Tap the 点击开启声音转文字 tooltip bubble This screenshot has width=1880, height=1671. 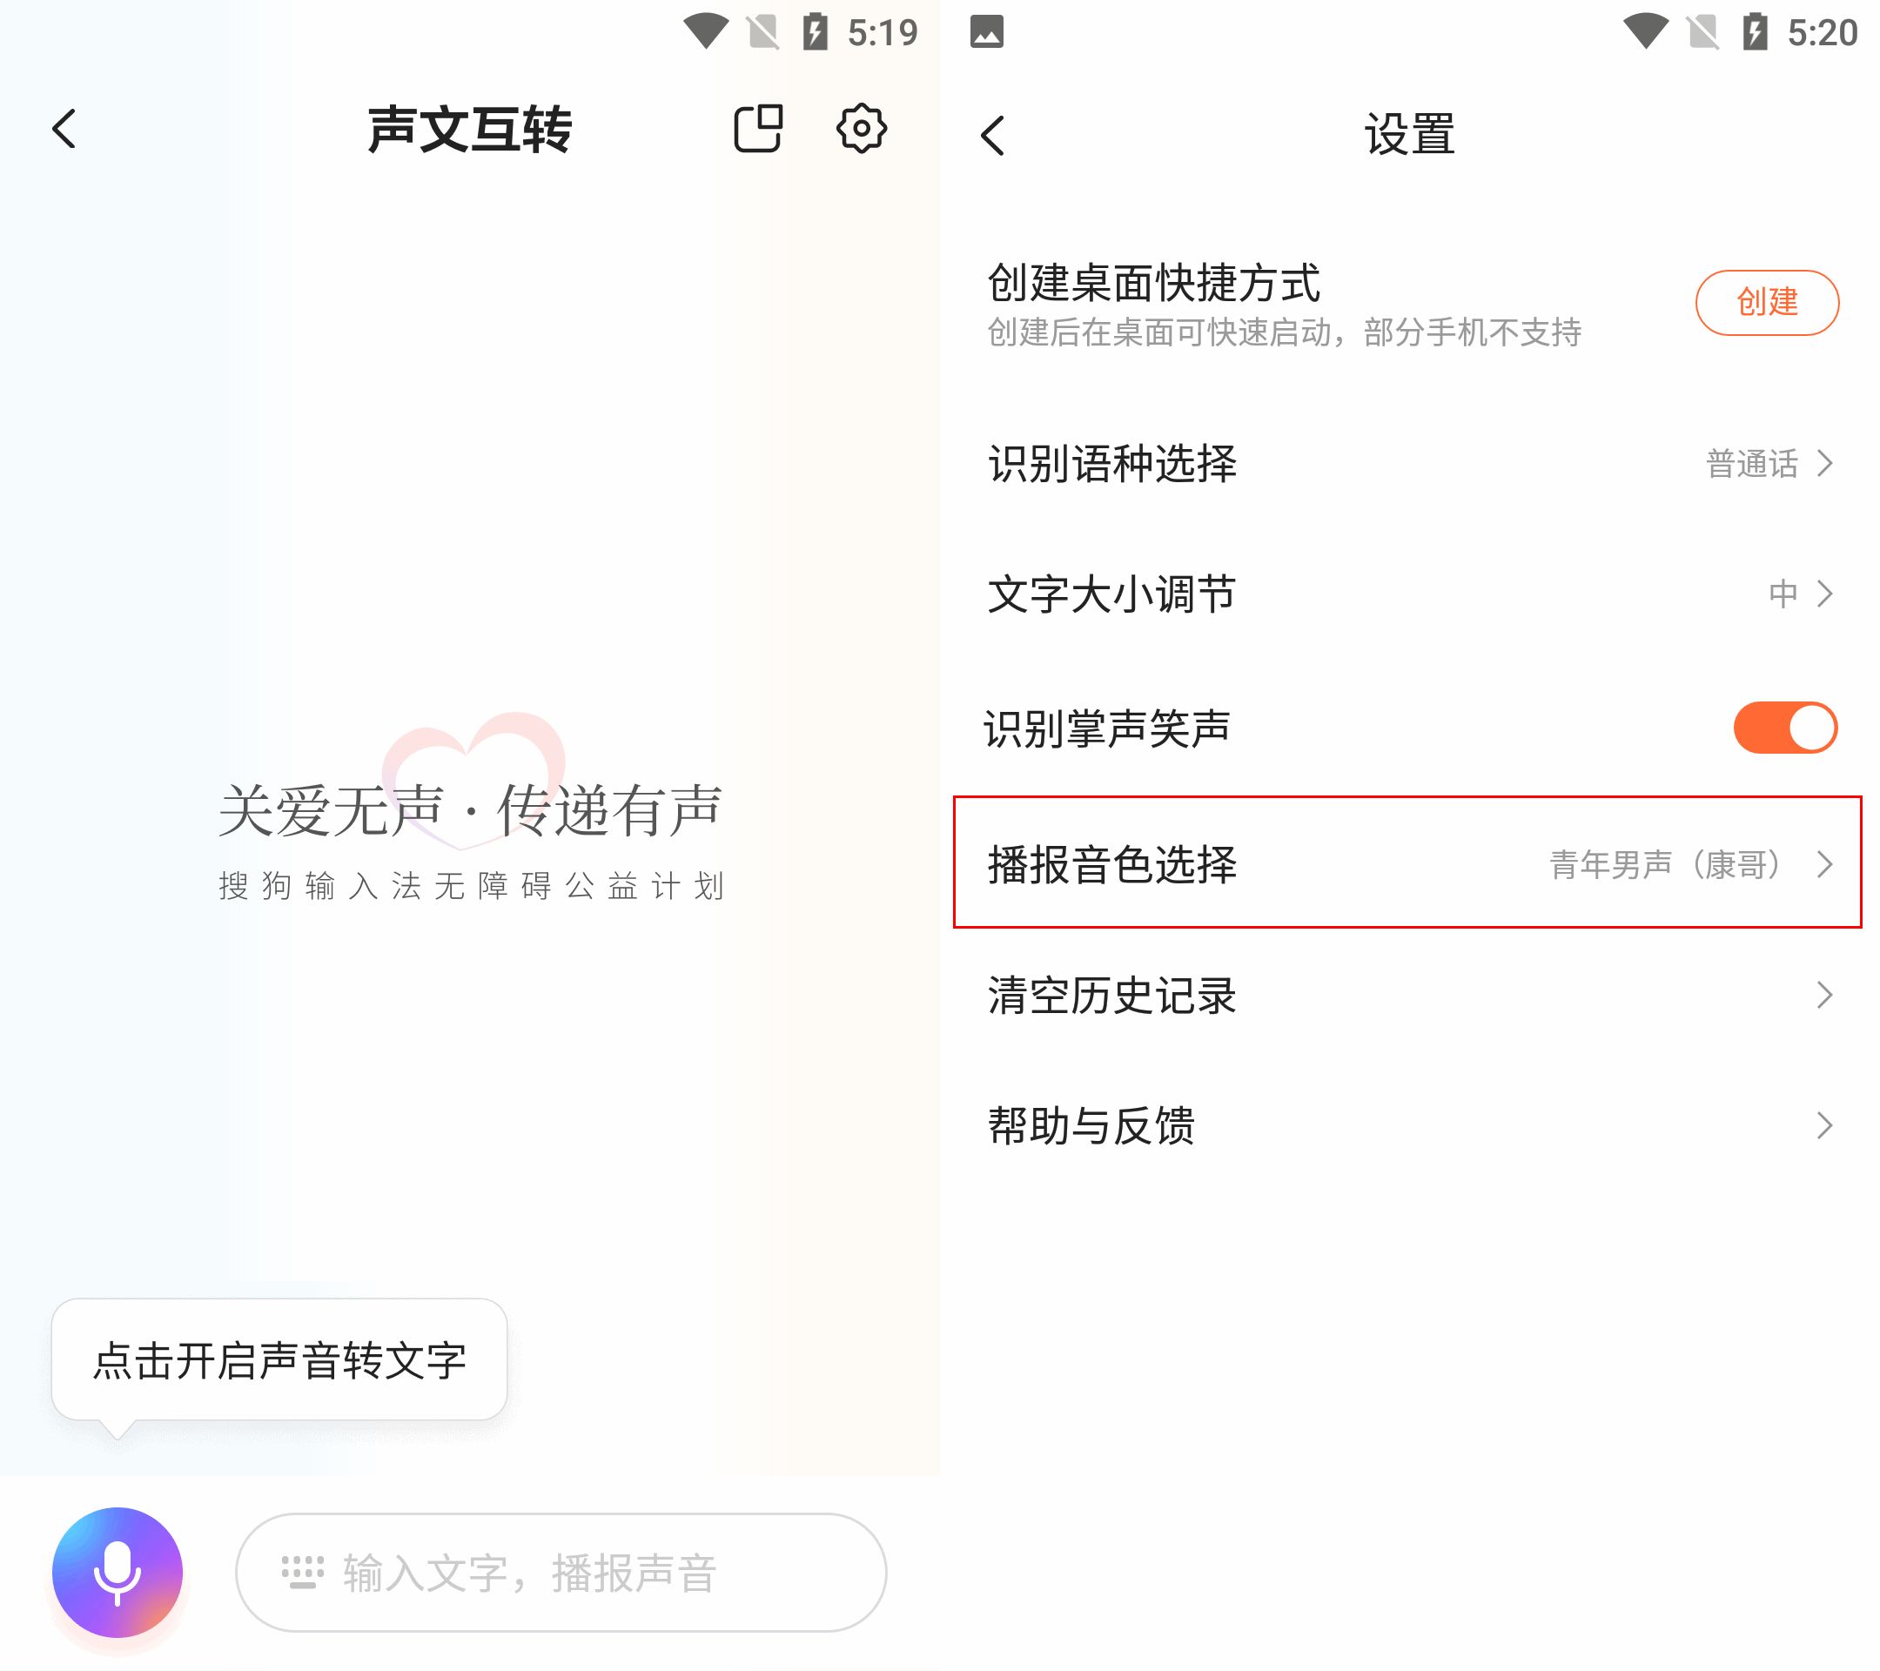coord(279,1360)
